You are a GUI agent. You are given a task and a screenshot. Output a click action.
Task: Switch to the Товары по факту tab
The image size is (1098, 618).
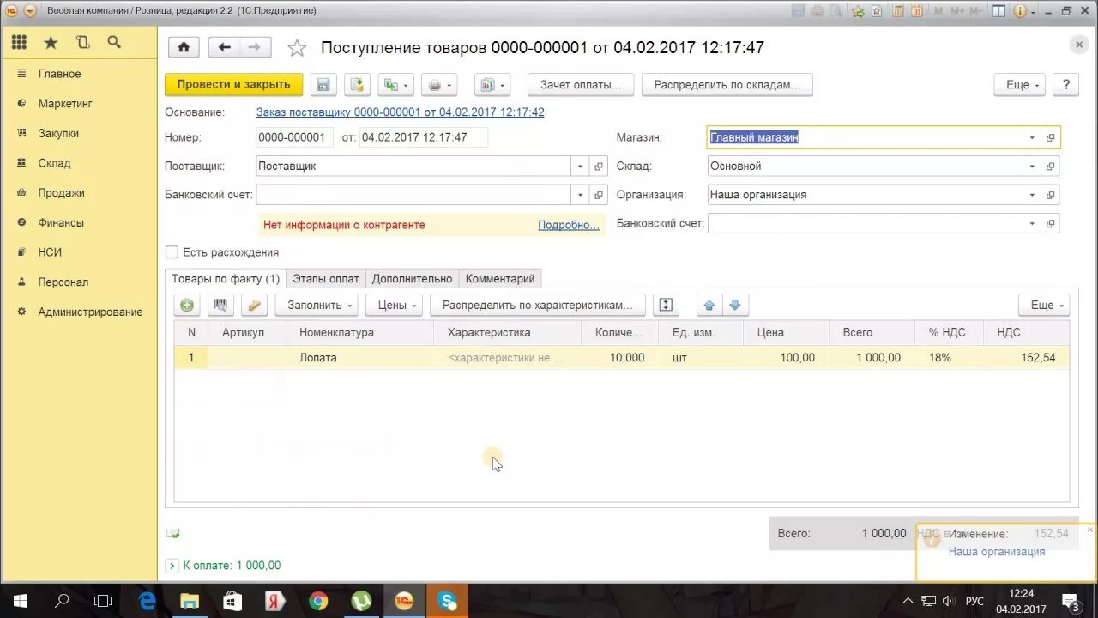tap(226, 278)
